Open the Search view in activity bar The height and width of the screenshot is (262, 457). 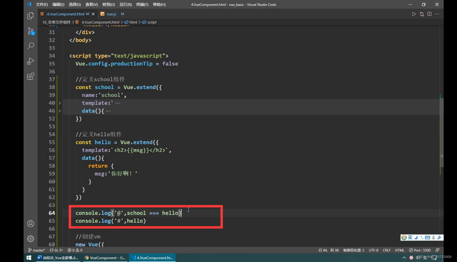click(30, 46)
